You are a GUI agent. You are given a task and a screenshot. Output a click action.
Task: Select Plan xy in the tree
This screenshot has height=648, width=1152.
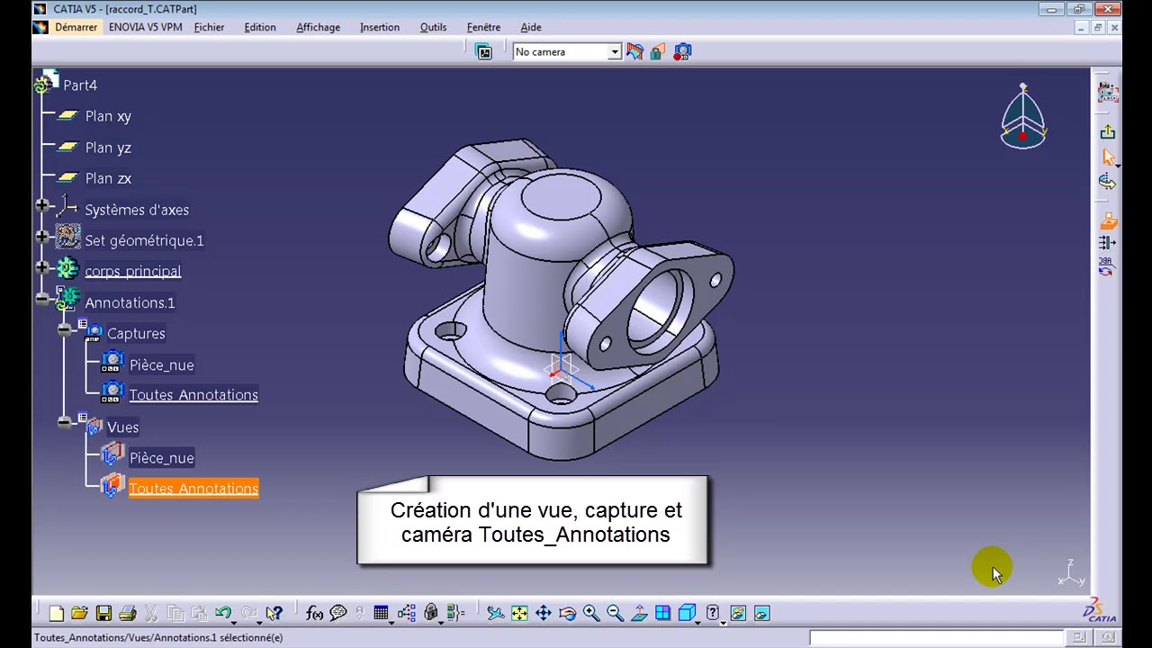tap(108, 116)
